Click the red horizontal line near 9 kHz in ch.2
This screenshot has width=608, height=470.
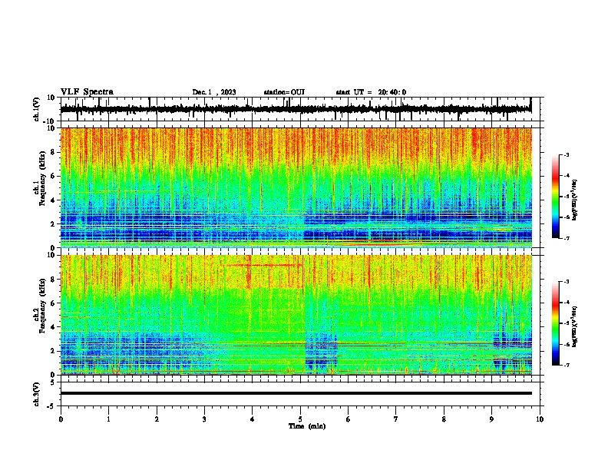pyautogui.click(x=263, y=265)
